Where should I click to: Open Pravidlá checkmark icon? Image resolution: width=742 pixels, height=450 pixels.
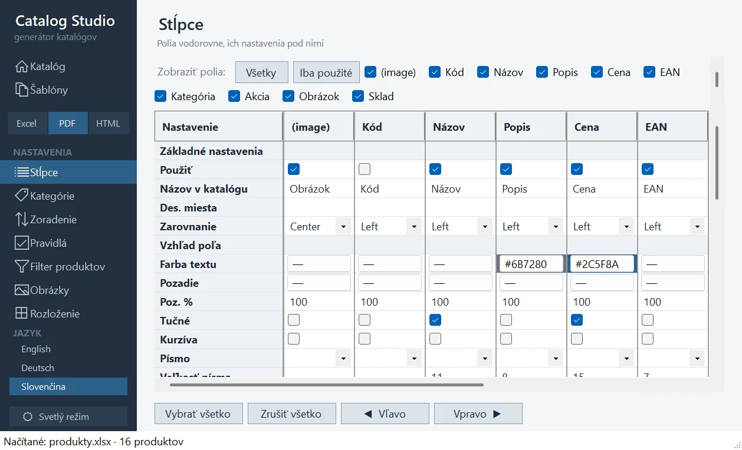tap(22, 243)
